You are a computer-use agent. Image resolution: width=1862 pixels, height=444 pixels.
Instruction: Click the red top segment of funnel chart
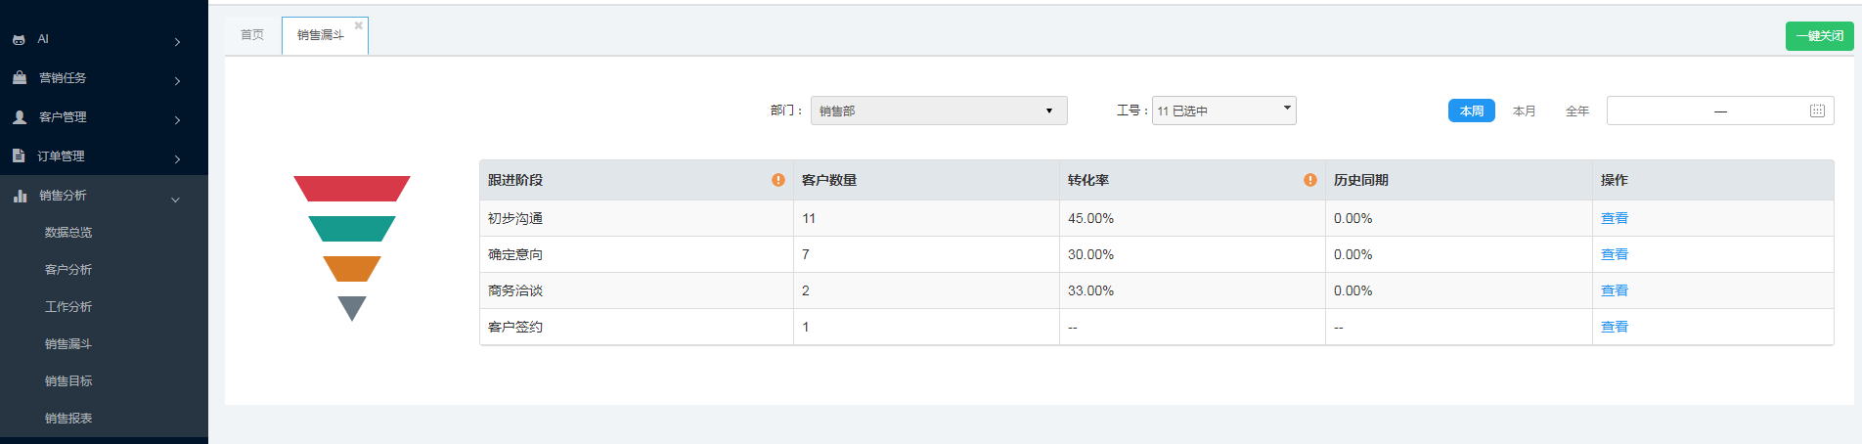pos(352,188)
